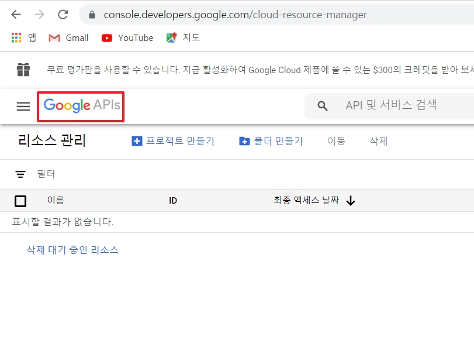Open 삭제 대기 중인 리소스 link

(72, 250)
